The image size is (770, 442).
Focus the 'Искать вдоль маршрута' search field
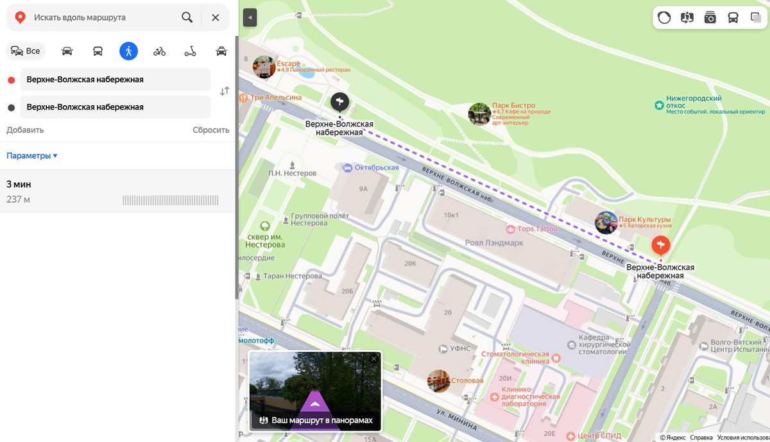pos(104,18)
